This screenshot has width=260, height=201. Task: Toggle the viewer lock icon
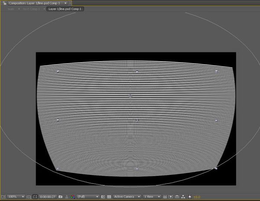click(x=4, y=3)
